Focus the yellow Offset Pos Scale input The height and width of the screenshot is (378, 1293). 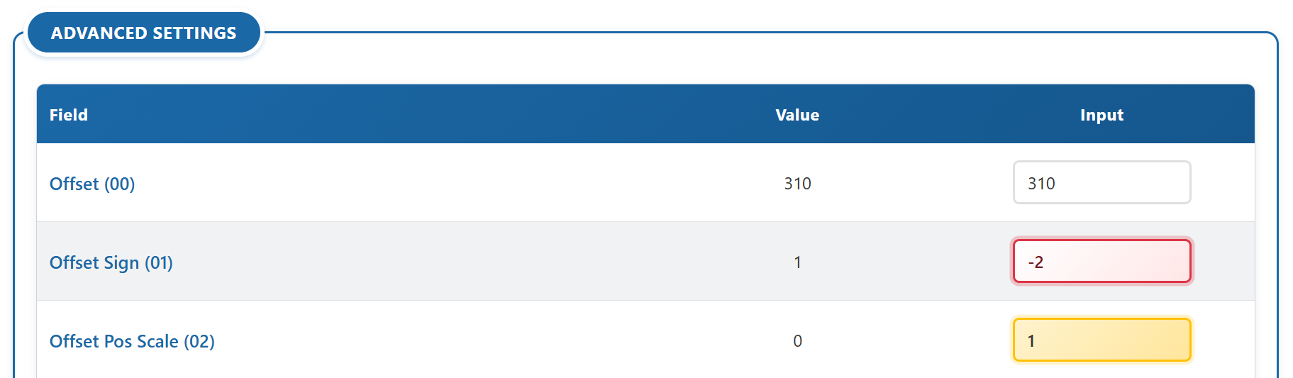pyautogui.click(x=1101, y=340)
